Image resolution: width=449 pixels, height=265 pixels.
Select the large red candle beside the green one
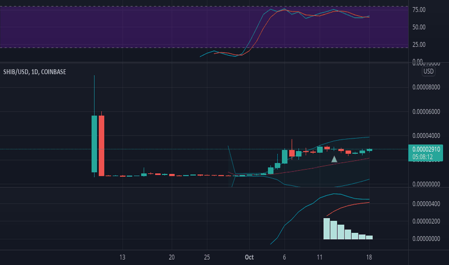(101, 146)
